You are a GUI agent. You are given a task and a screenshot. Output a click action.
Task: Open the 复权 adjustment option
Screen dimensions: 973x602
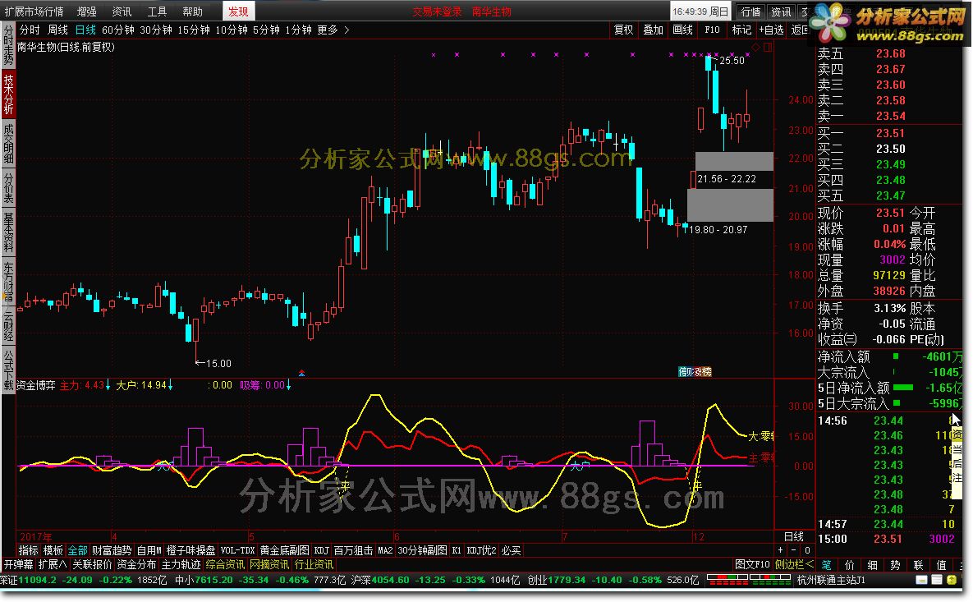(x=624, y=30)
